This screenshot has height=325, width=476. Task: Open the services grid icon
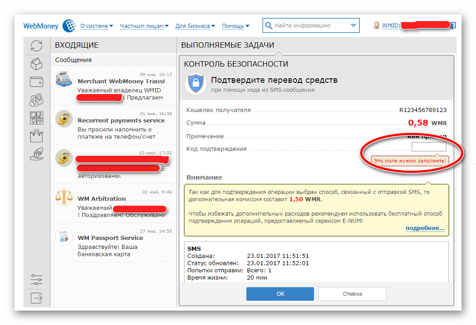(x=36, y=118)
